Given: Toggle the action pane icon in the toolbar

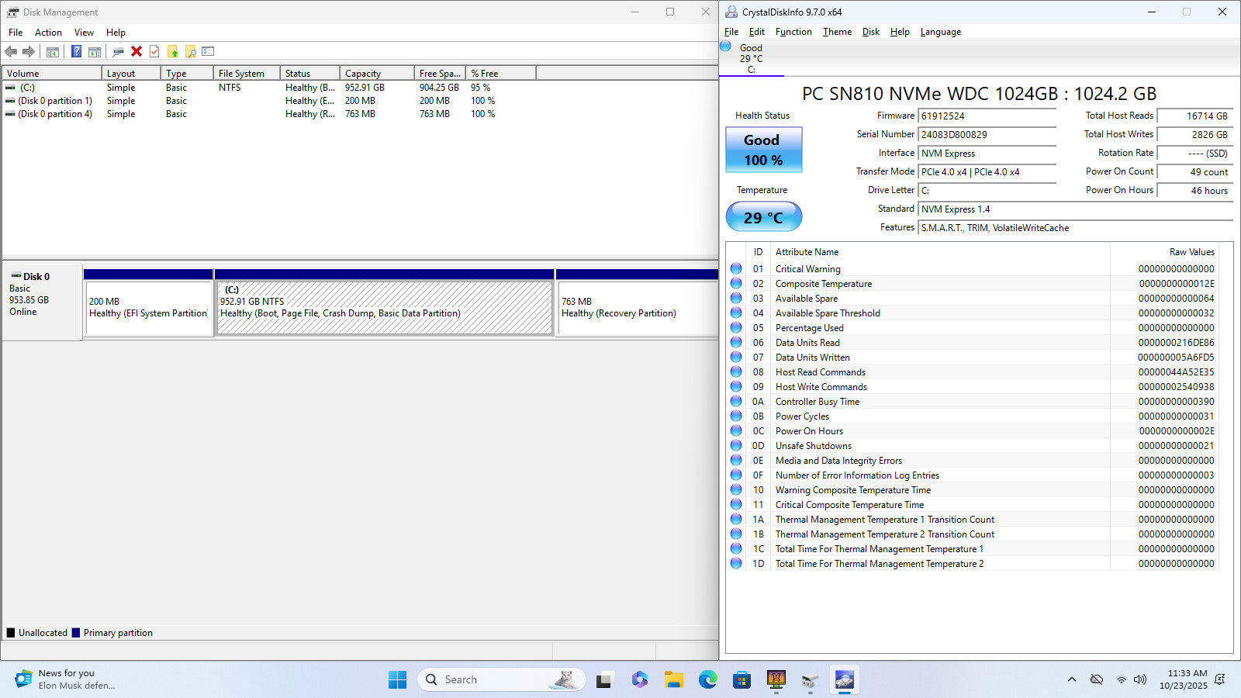Looking at the screenshot, I should (95, 51).
